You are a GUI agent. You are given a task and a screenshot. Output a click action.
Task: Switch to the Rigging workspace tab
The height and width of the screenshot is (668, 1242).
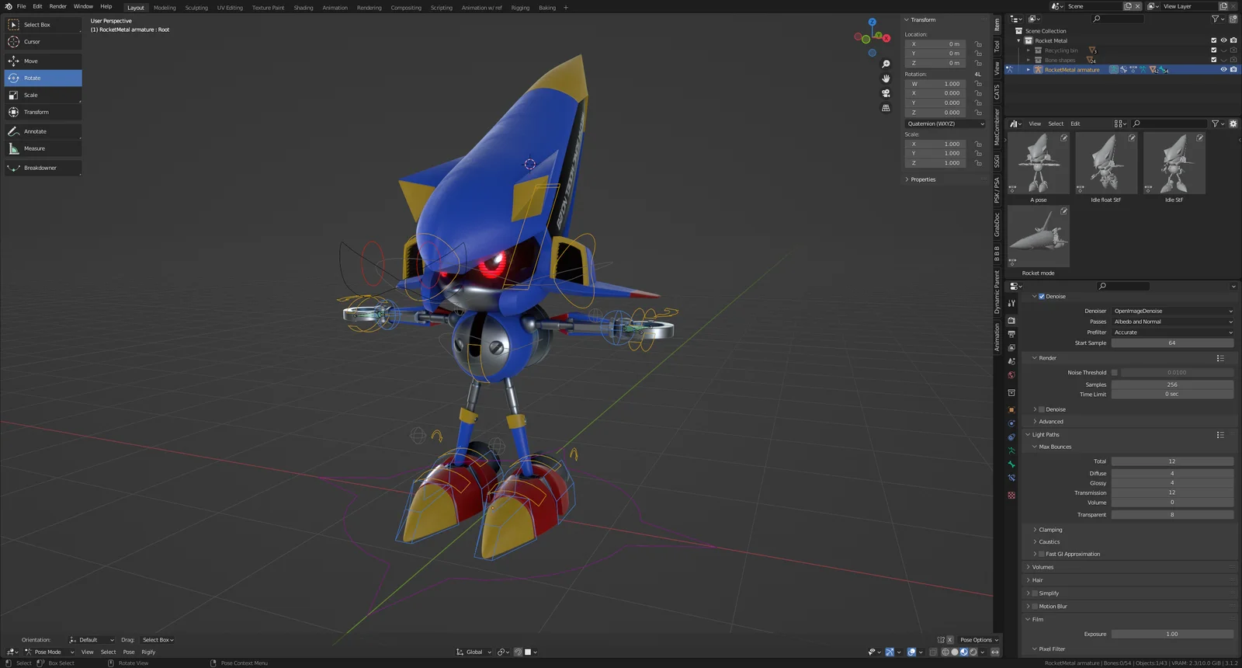[x=520, y=8]
